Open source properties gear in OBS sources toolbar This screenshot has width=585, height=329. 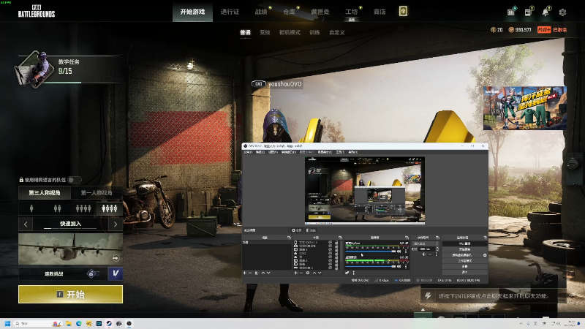tap(308, 273)
